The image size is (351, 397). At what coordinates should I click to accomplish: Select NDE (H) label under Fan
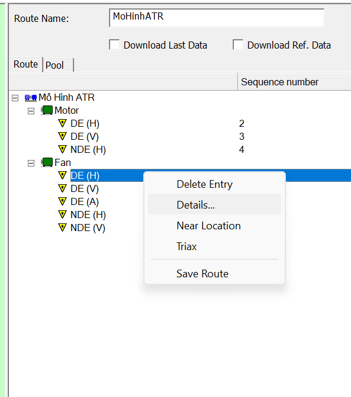pos(88,214)
